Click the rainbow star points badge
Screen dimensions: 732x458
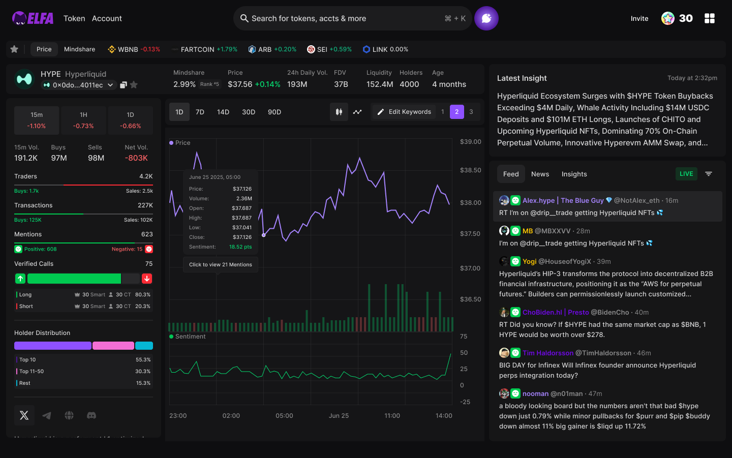pyautogui.click(x=668, y=18)
